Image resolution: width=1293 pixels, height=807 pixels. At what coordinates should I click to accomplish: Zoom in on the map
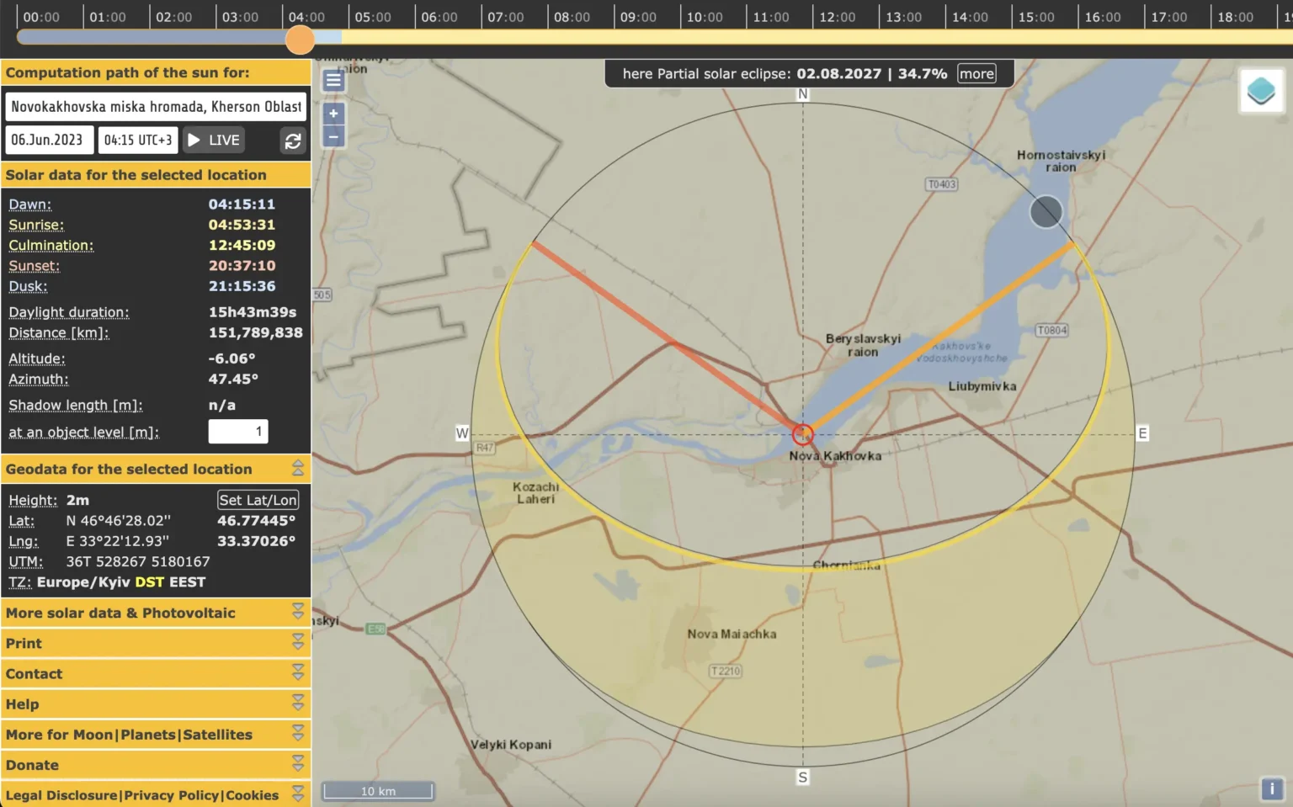333,114
